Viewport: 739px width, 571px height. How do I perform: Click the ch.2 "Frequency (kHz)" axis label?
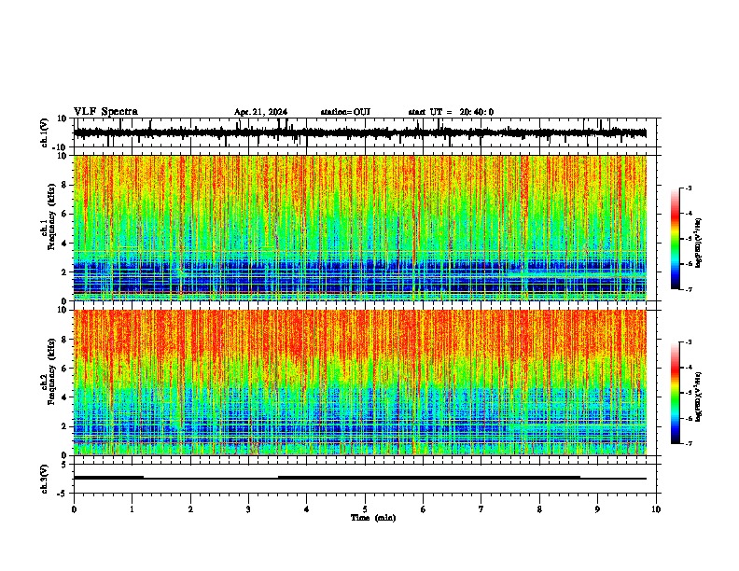(x=51, y=371)
